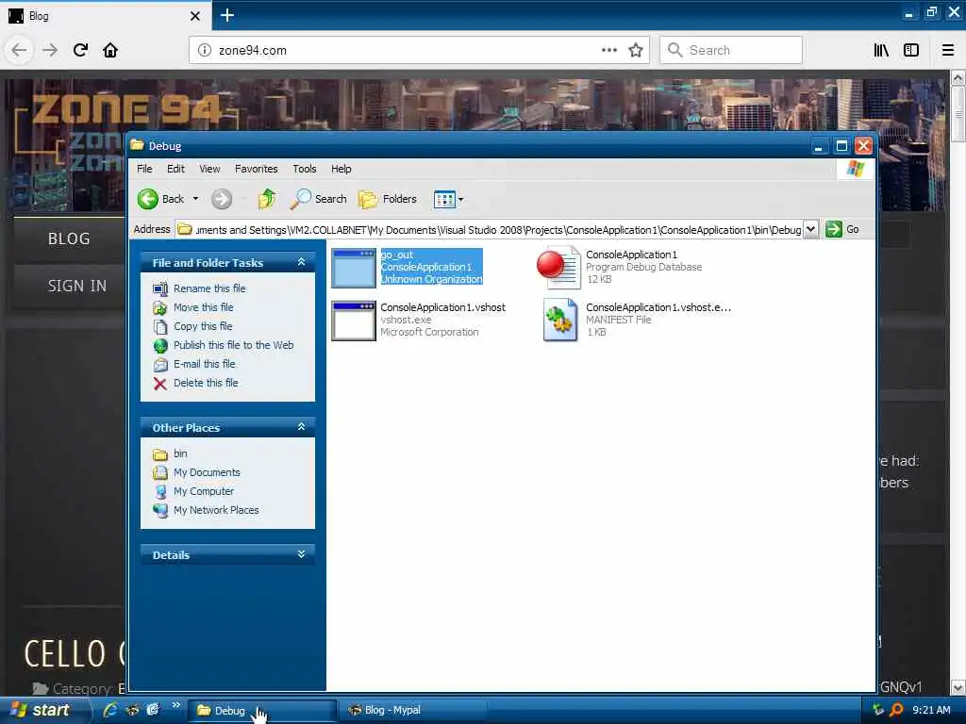This screenshot has height=724, width=966.
Task: Open My Documents in Other Places
Action: [207, 472]
